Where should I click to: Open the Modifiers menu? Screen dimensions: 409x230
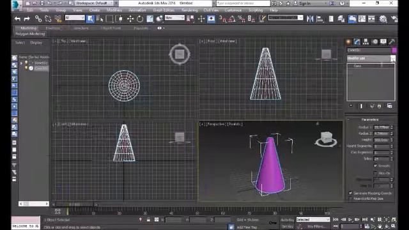coord(114,10)
